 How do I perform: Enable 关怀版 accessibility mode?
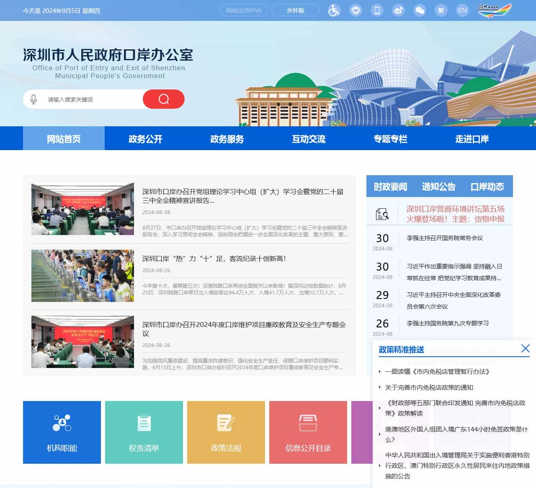click(x=296, y=10)
